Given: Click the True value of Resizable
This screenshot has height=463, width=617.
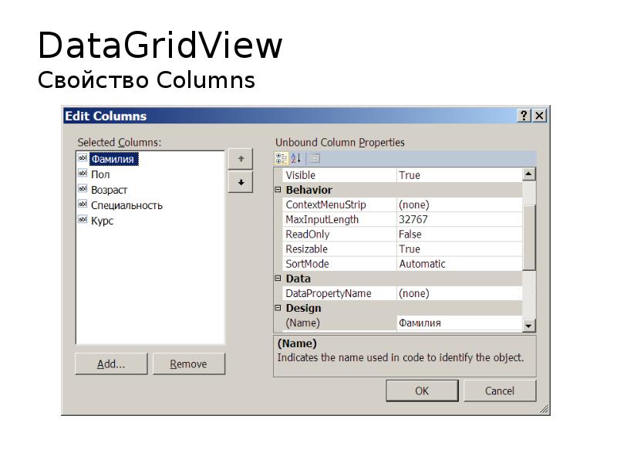Looking at the screenshot, I should pyautogui.click(x=459, y=248).
